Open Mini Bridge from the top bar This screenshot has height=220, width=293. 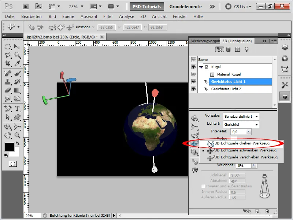pyautogui.click(x=39, y=7)
